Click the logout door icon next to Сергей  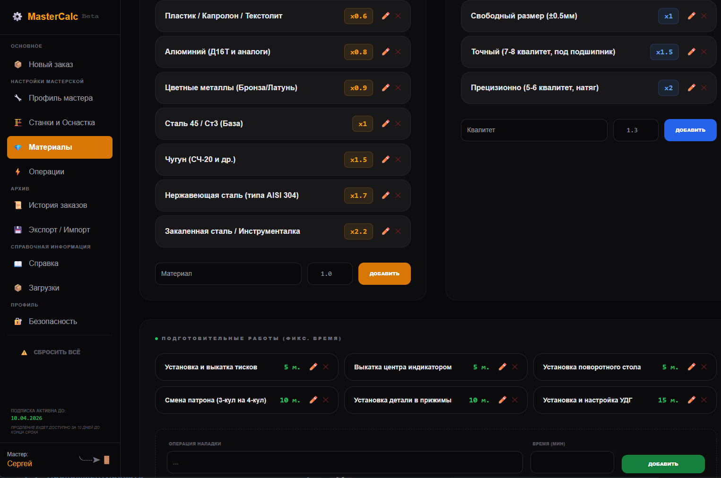click(106, 460)
